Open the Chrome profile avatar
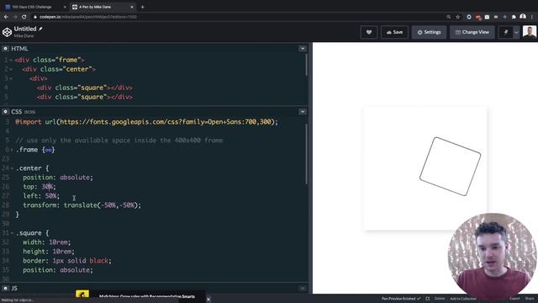 pyautogui.click(x=523, y=17)
